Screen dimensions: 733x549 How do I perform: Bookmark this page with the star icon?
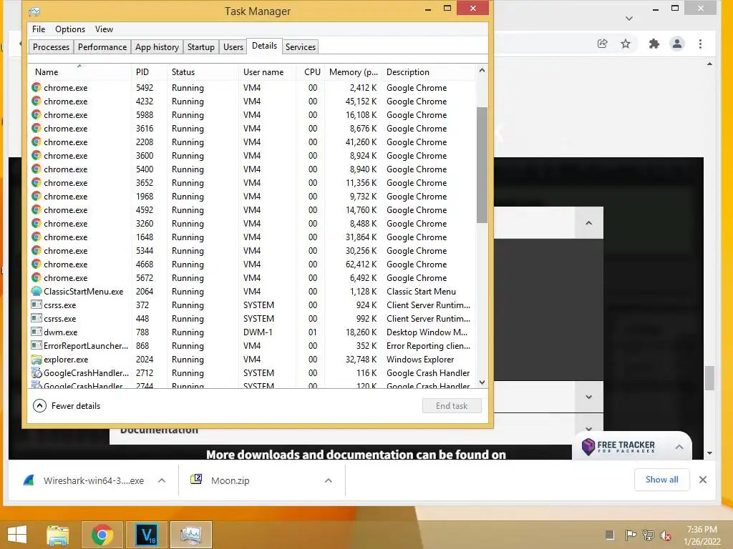pos(626,44)
